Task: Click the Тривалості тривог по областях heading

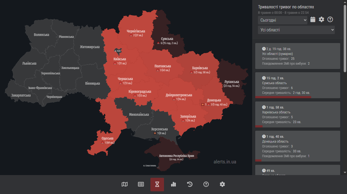Action: (x=286, y=7)
